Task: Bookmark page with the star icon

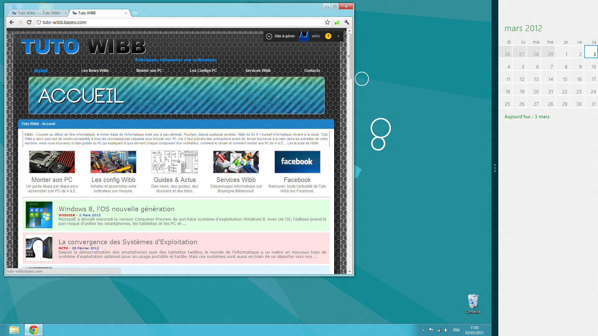Action: point(327,22)
